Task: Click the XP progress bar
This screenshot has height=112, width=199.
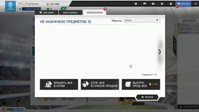Action: coord(31,9)
